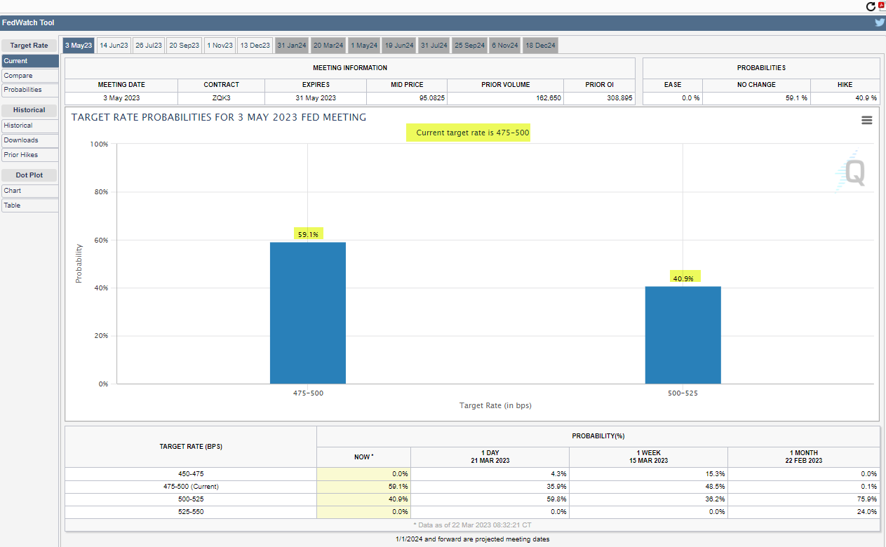
Task: Click the 1 DAY 21 MAR 2023 header
Action: pos(490,457)
